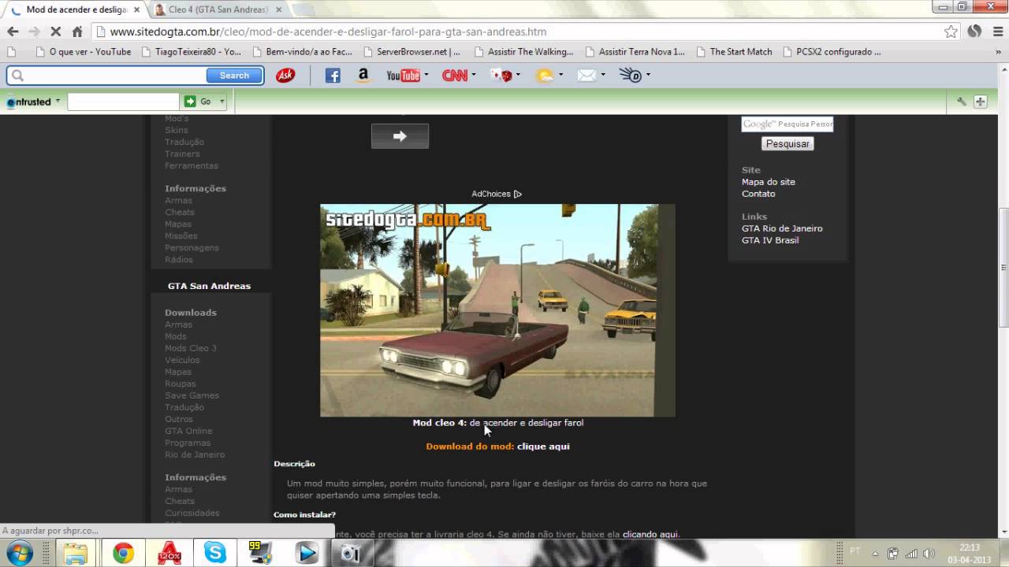Open Amazon from the toolbar

tap(363, 76)
